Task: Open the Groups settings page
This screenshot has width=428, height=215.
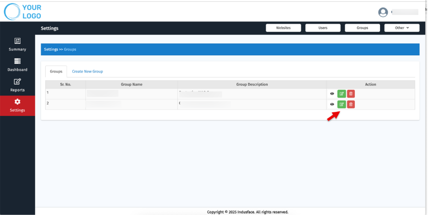Action: tap(362, 28)
